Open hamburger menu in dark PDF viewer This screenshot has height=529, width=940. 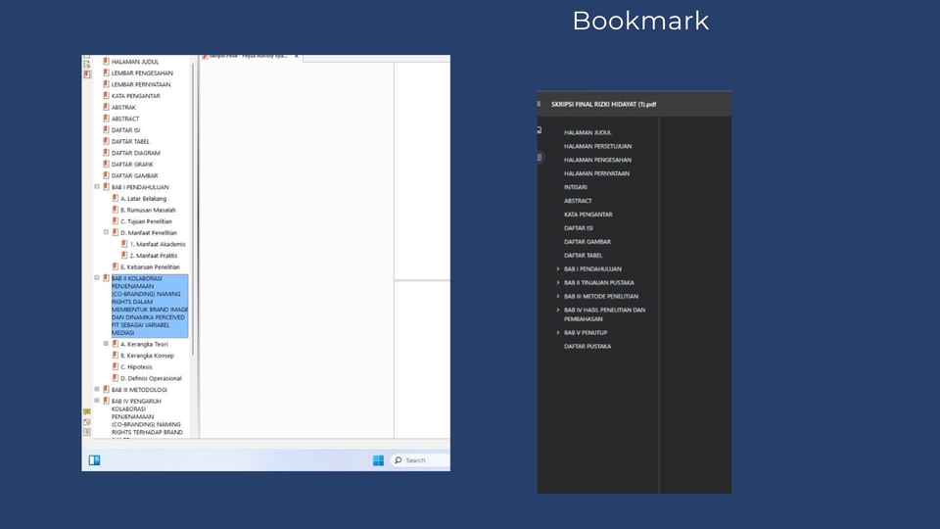pos(539,104)
